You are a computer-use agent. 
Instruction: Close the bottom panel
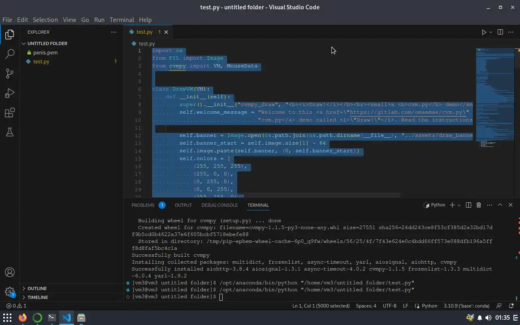(x=511, y=205)
